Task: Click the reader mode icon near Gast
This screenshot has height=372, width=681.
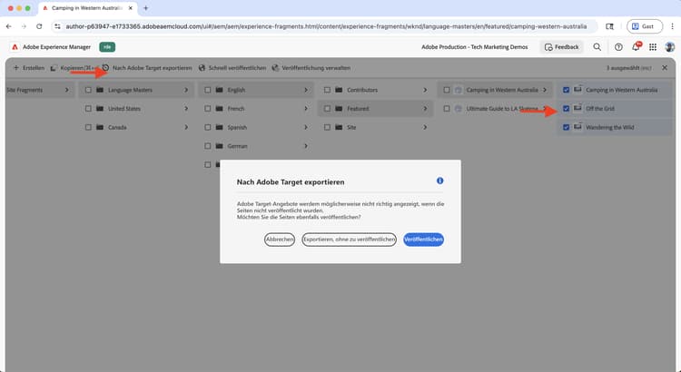Action: pos(610,26)
